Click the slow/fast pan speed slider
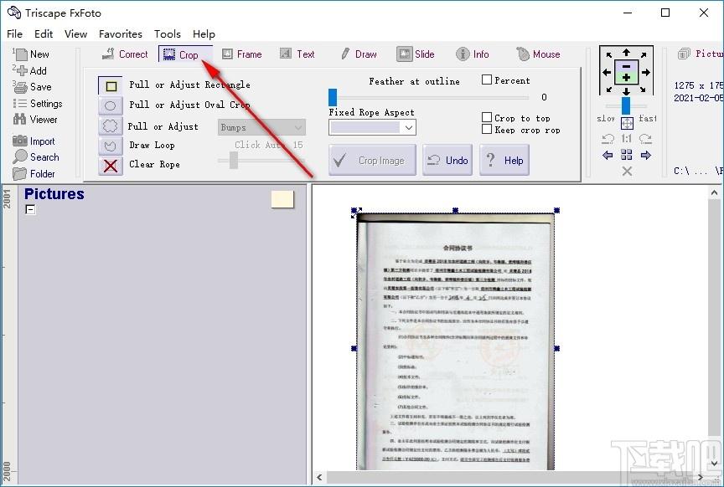 click(626, 105)
